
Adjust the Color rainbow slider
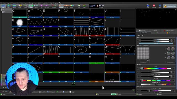point(156,68)
